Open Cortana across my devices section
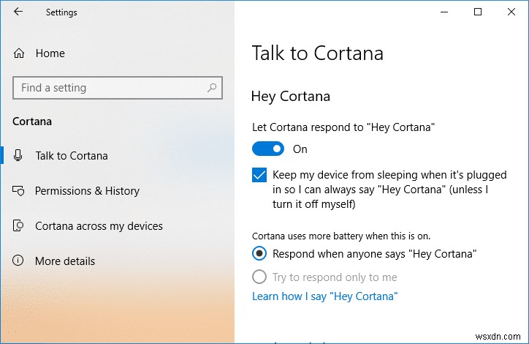This screenshot has width=529, height=344. click(99, 225)
